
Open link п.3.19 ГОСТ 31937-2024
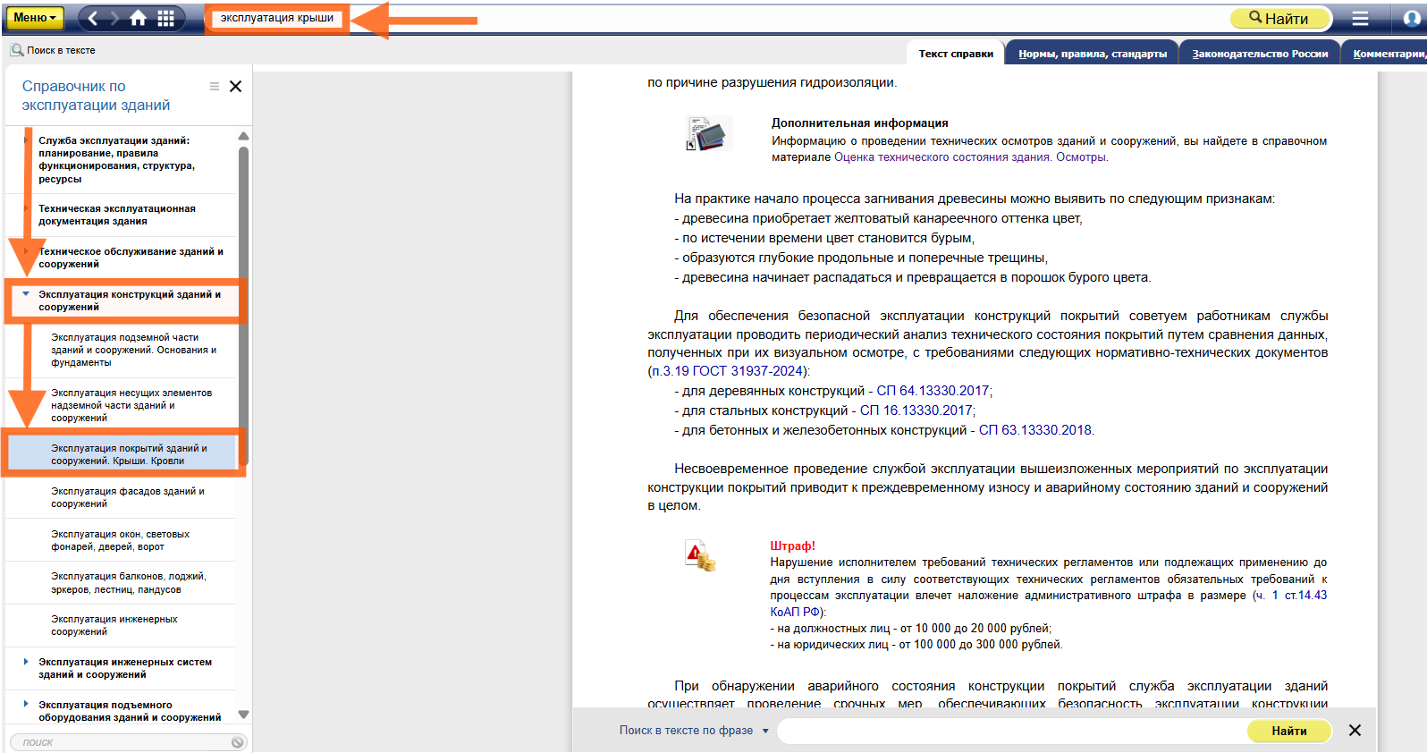tap(726, 371)
